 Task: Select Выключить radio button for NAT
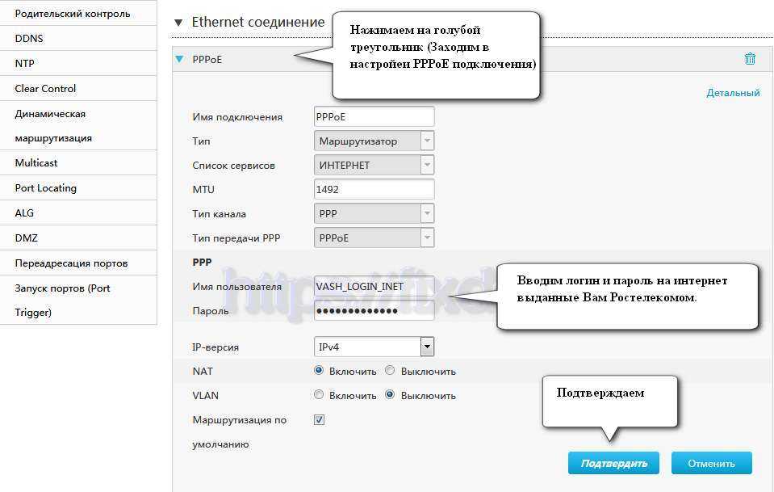click(x=390, y=372)
